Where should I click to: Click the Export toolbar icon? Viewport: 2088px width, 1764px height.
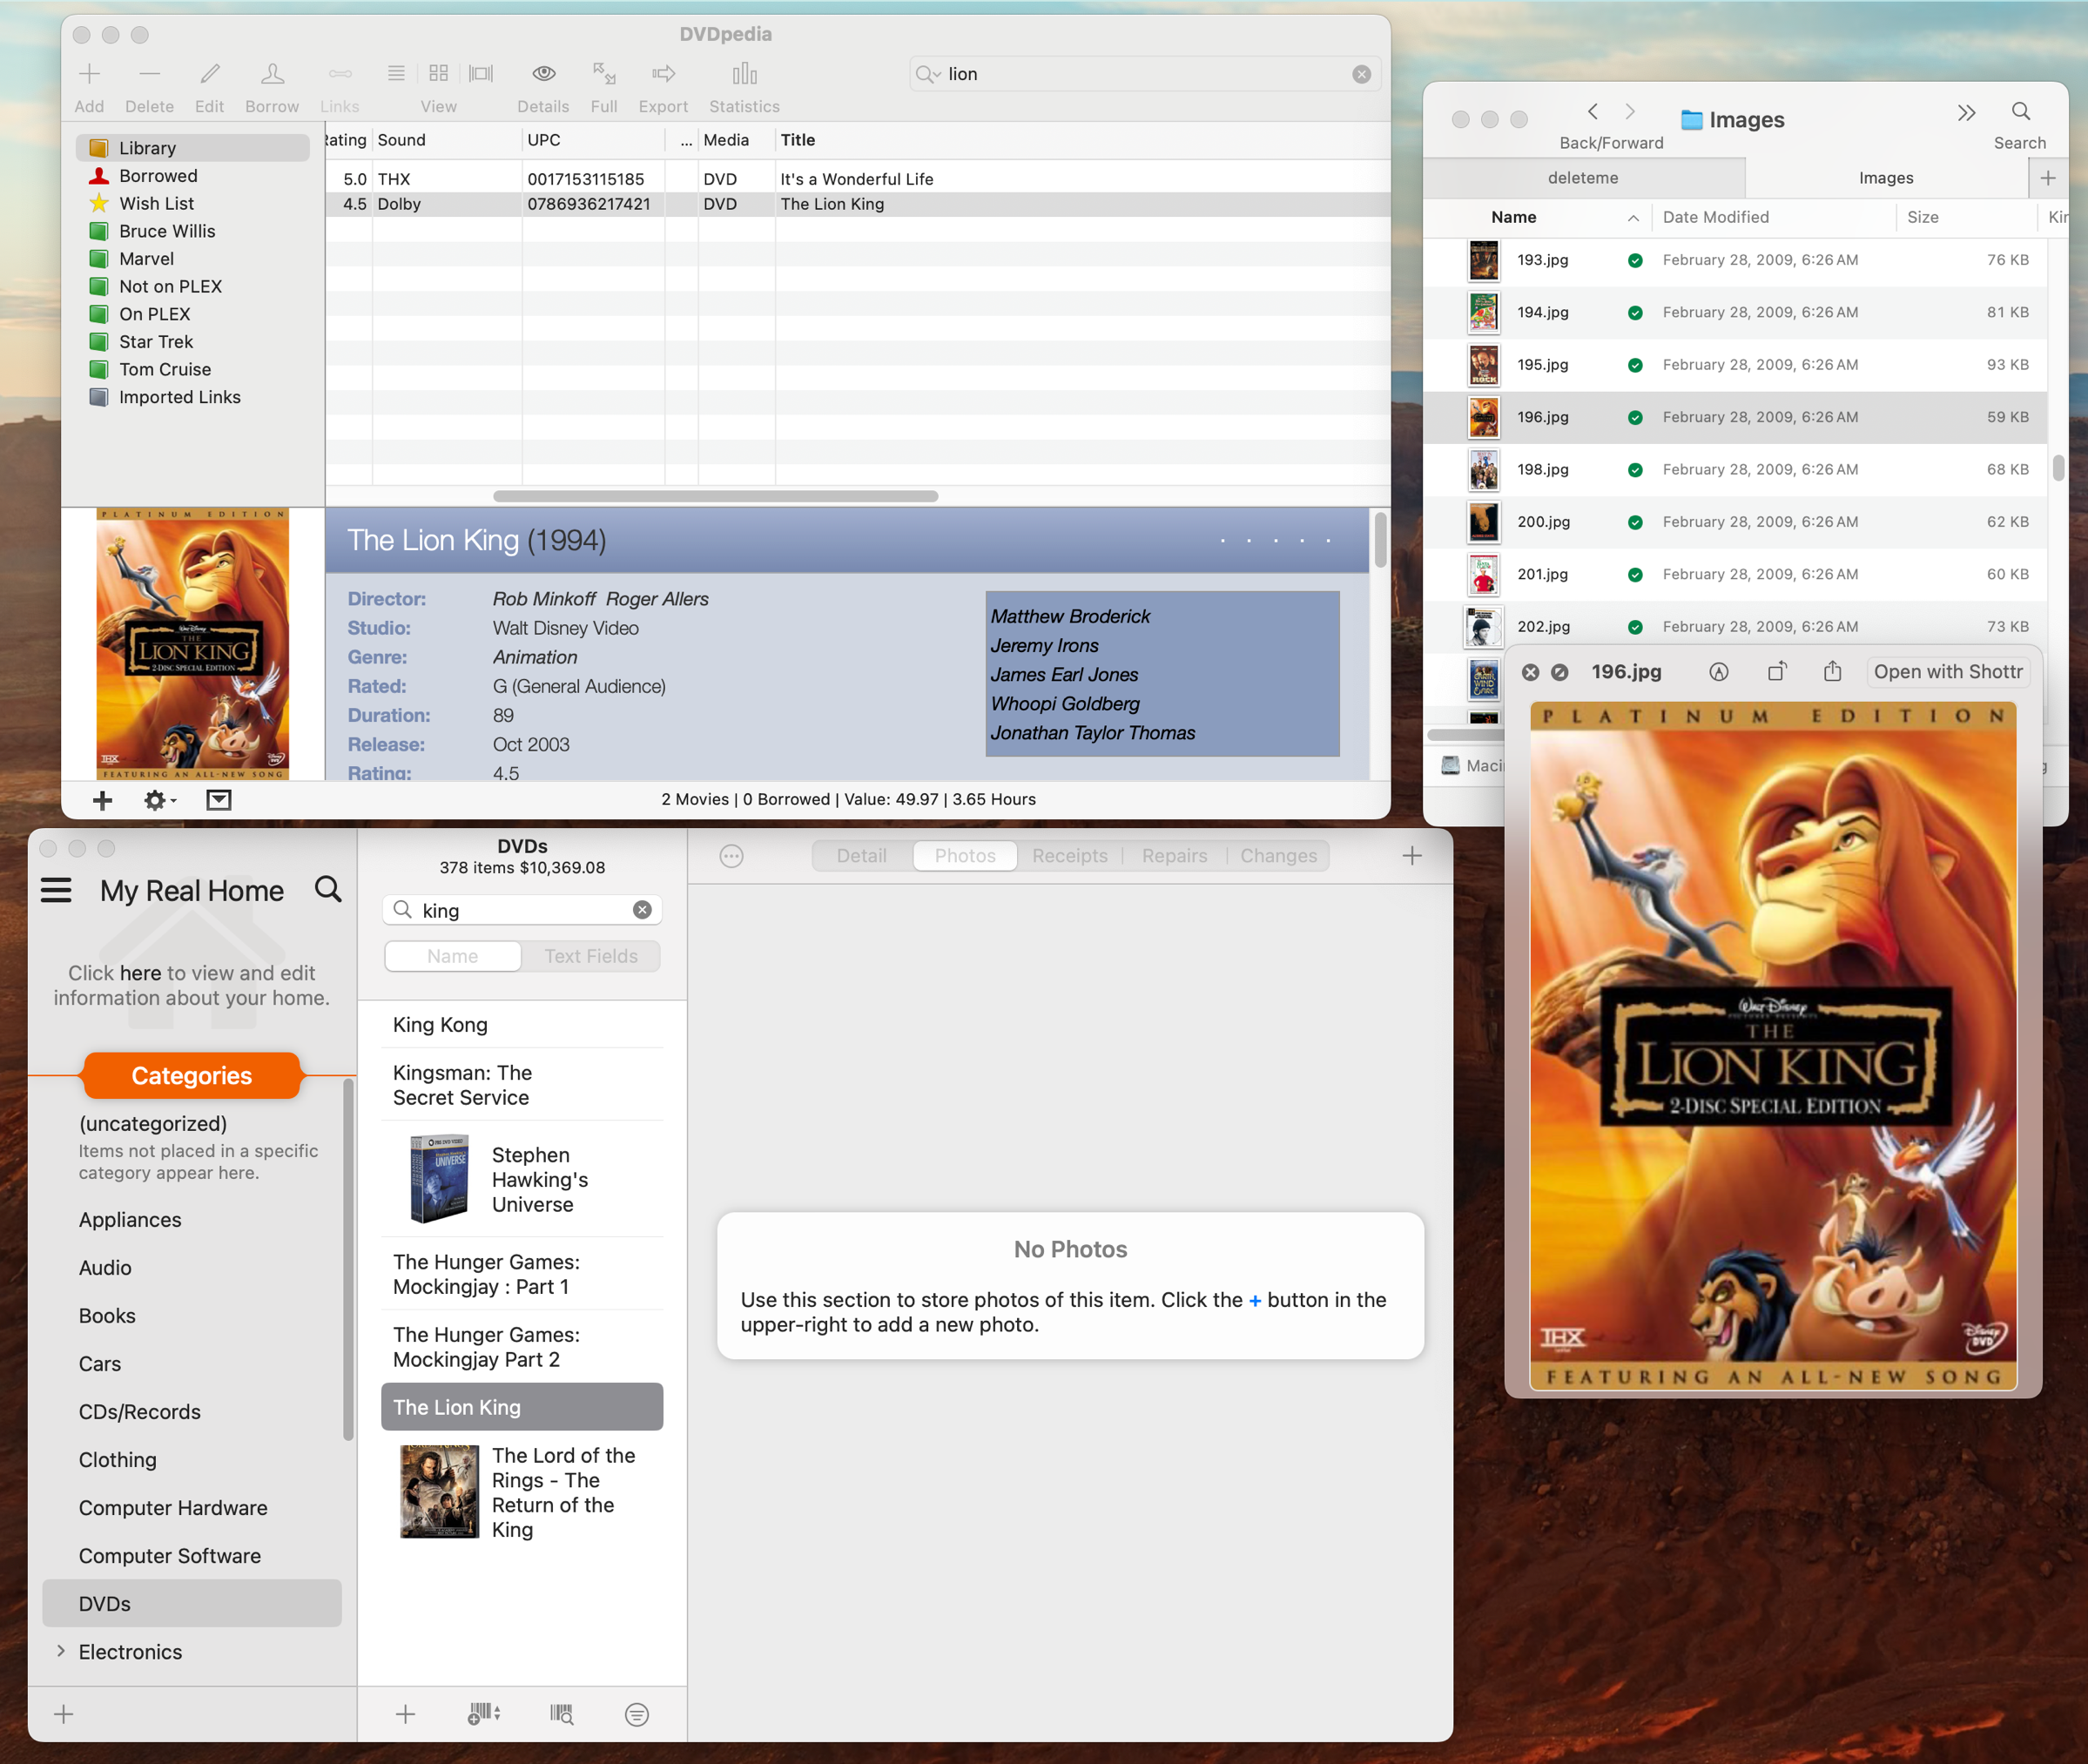pyautogui.click(x=663, y=75)
